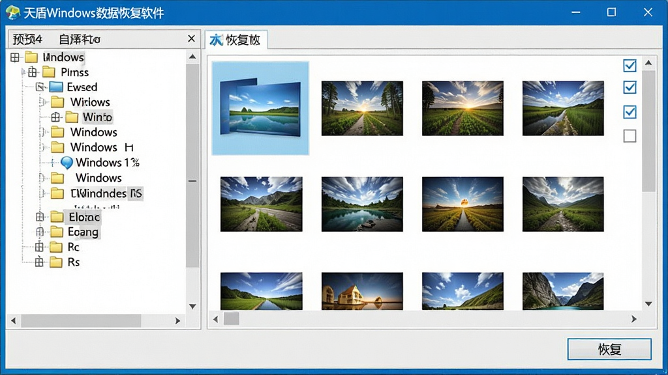Click the folder icon beside Eoang
The height and width of the screenshot is (375, 668).
pyautogui.click(x=57, y=232)
